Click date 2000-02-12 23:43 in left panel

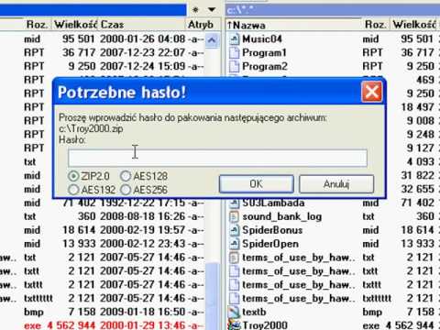tap(142, 244)
